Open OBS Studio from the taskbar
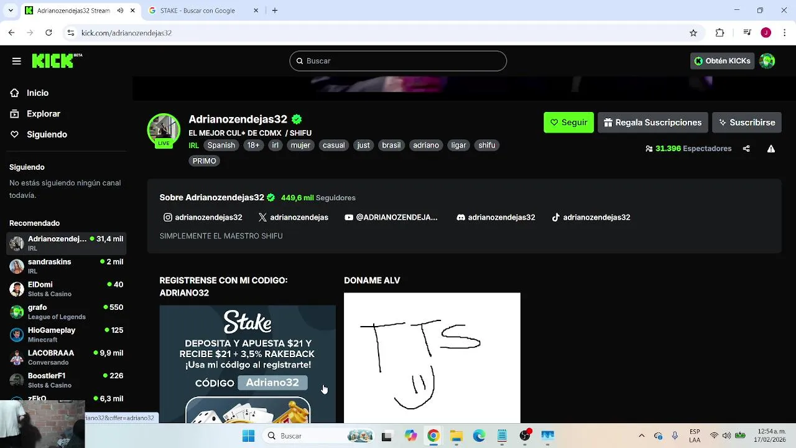The width and height of the screenshot is (796, 448). coord(525,436)
